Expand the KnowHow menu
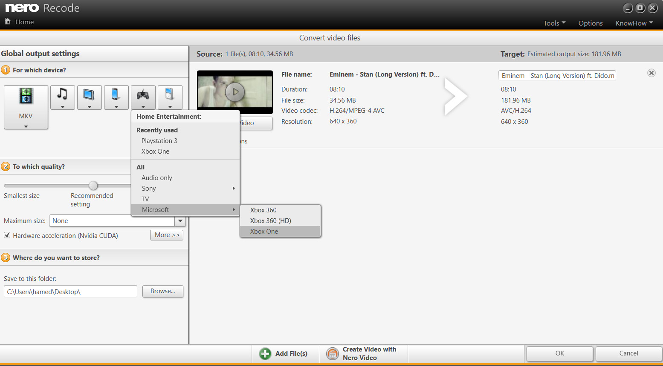The width and height of the screenshot is (663, 366). (634, 23)
